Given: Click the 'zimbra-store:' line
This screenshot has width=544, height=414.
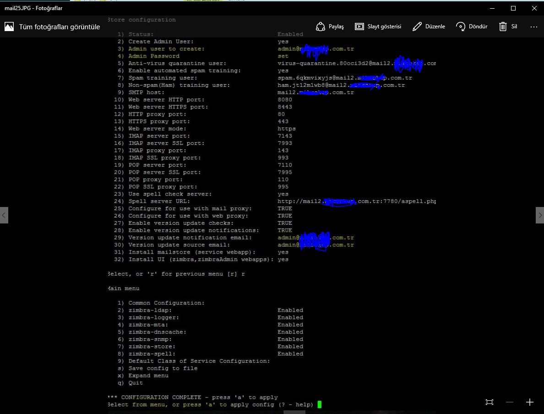Looking at the screenshot, I should point(152,347).
